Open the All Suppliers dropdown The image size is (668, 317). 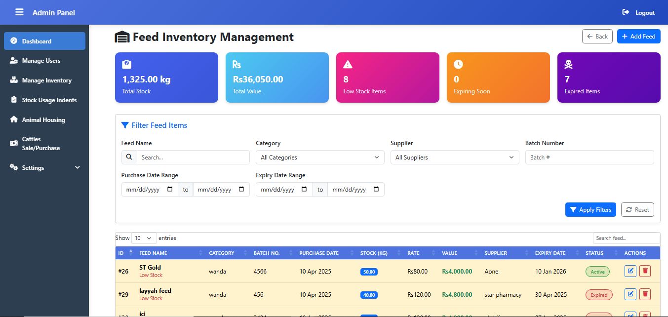[454, 157]
